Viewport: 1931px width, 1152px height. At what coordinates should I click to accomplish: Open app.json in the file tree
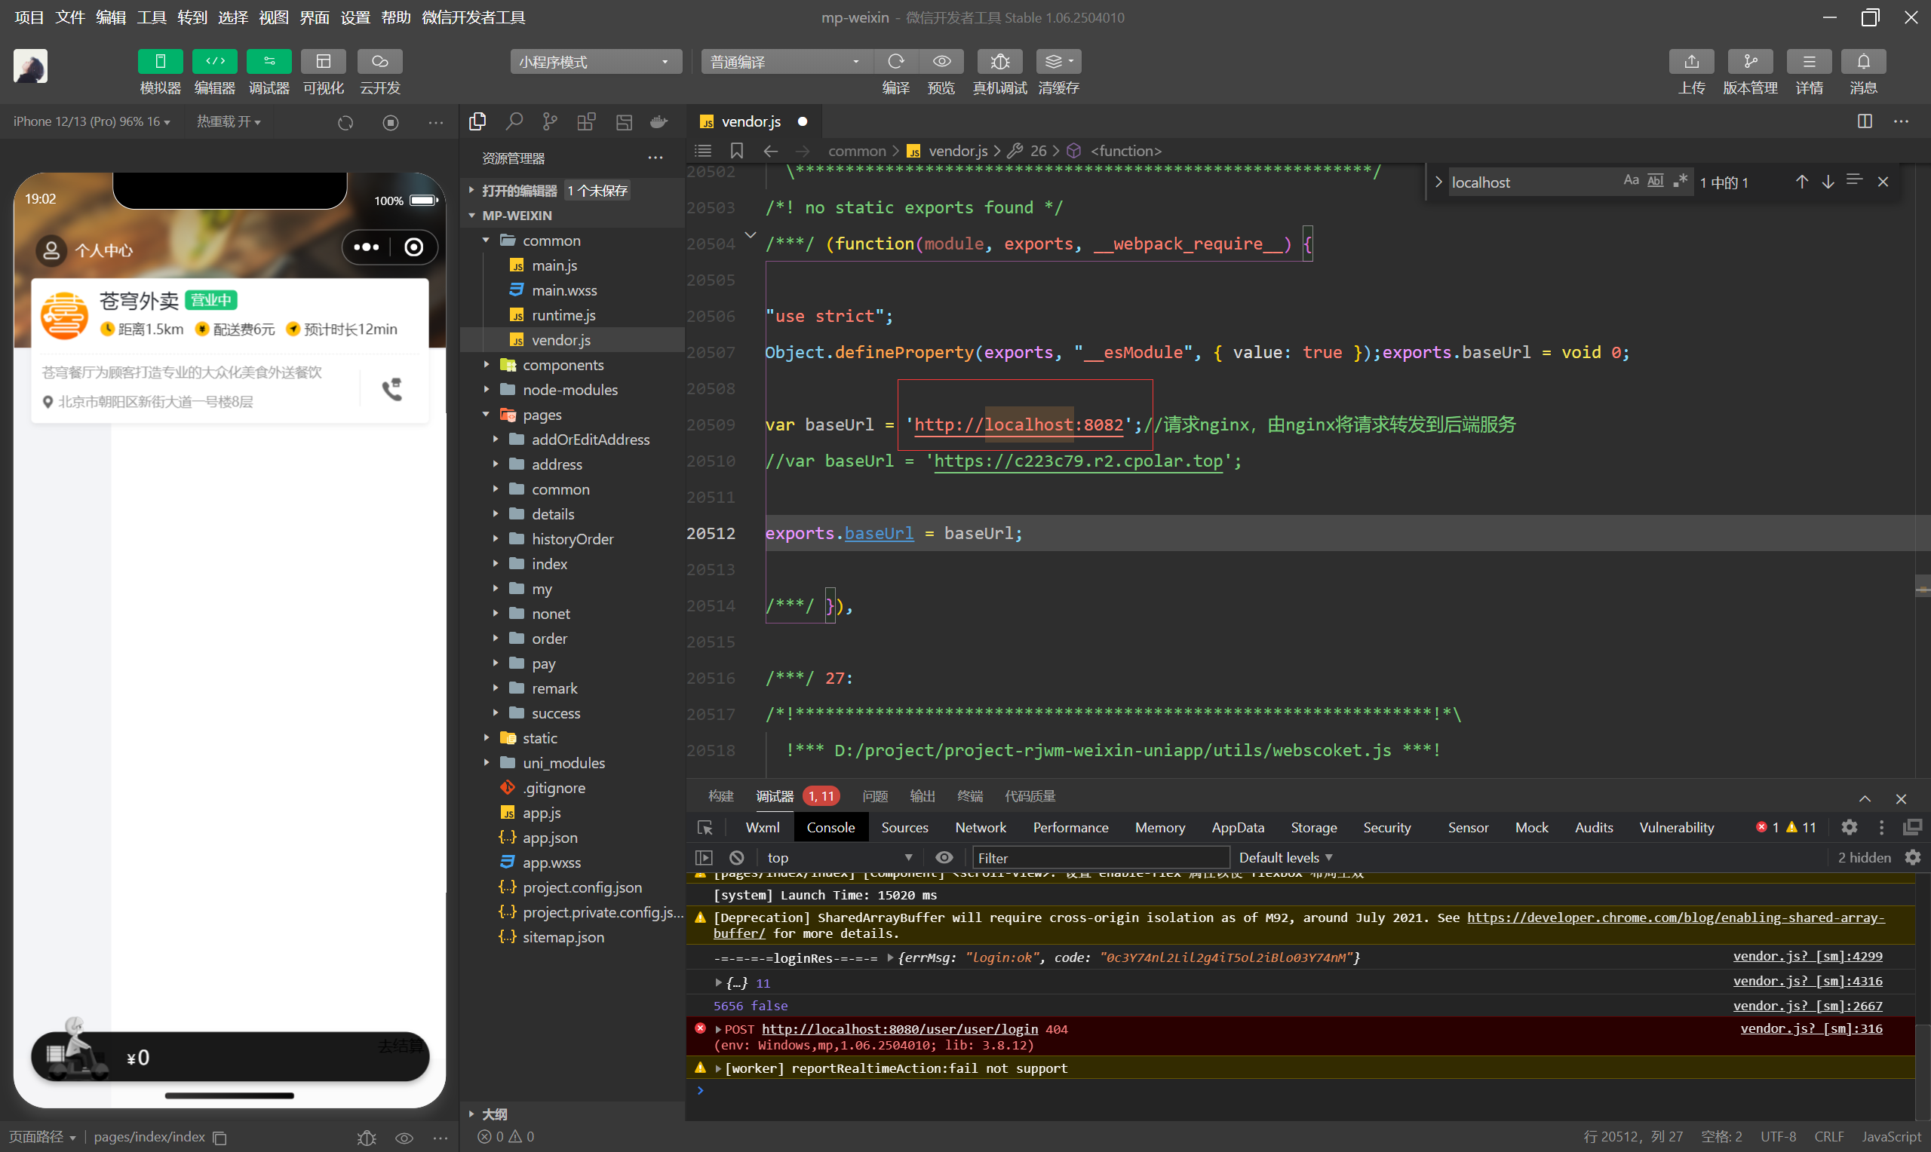click(x=549, y=838)
